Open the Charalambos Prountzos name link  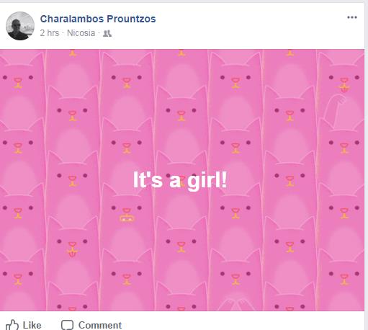pyautogui.click(x=98, y=19)
